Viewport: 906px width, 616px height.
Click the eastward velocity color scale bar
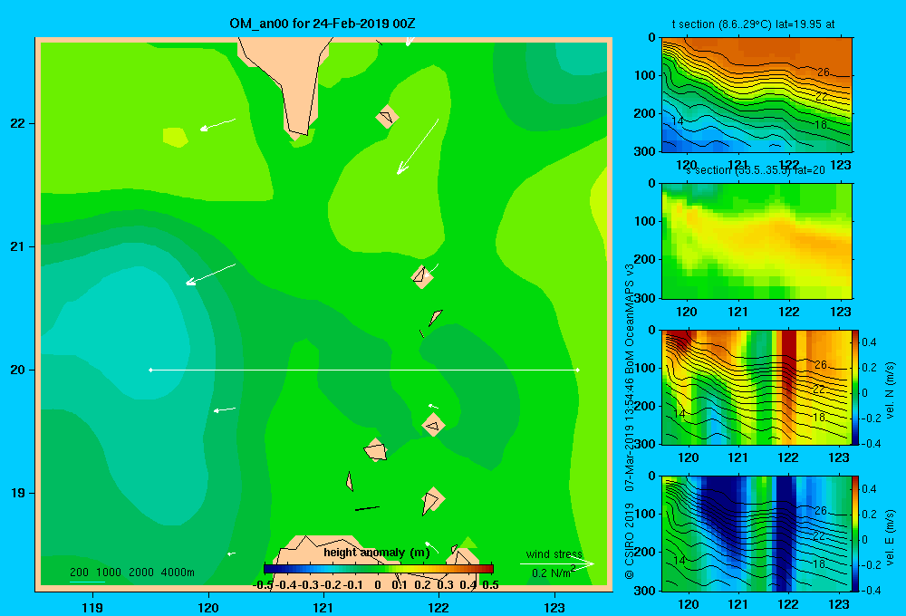point(856,533)
